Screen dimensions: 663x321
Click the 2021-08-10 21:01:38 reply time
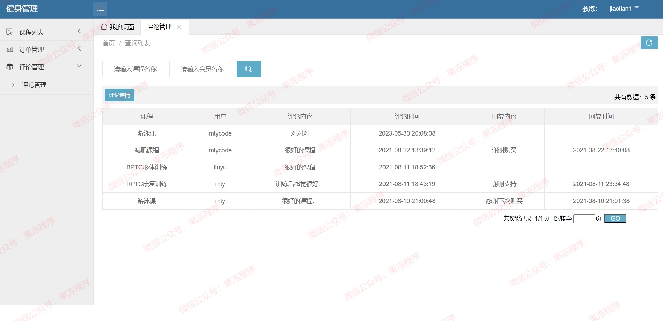click(601, 201)
